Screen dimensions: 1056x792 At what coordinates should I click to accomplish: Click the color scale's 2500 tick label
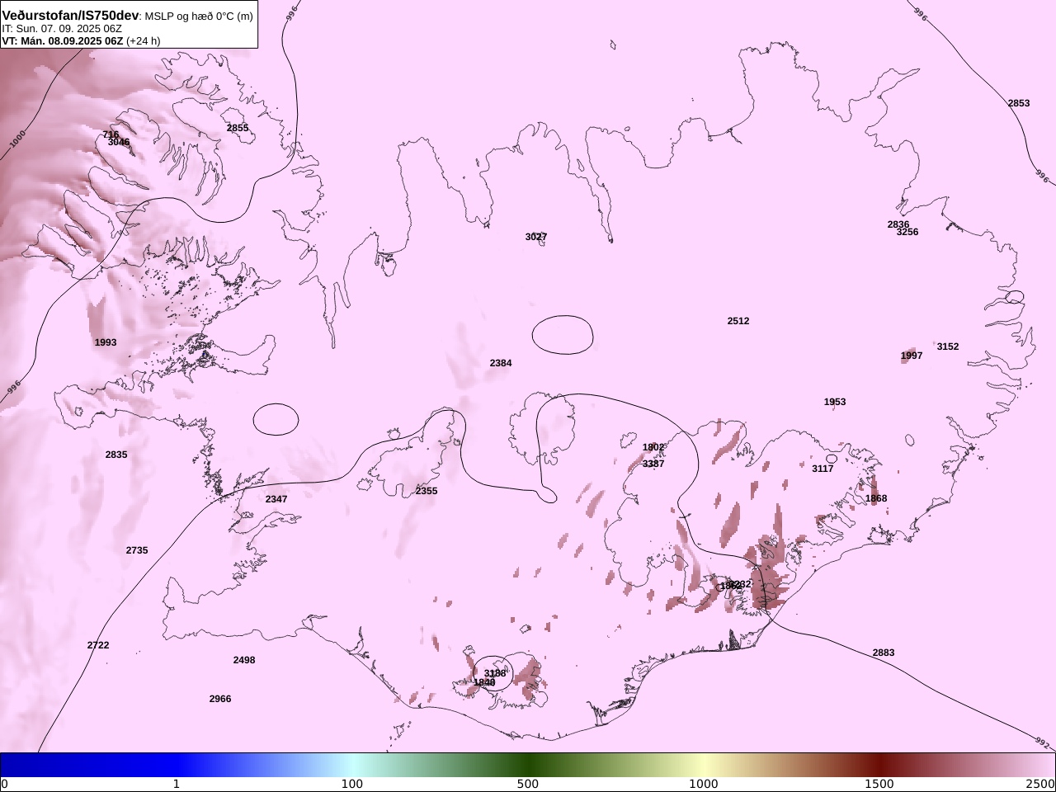tap(1040, 784)
